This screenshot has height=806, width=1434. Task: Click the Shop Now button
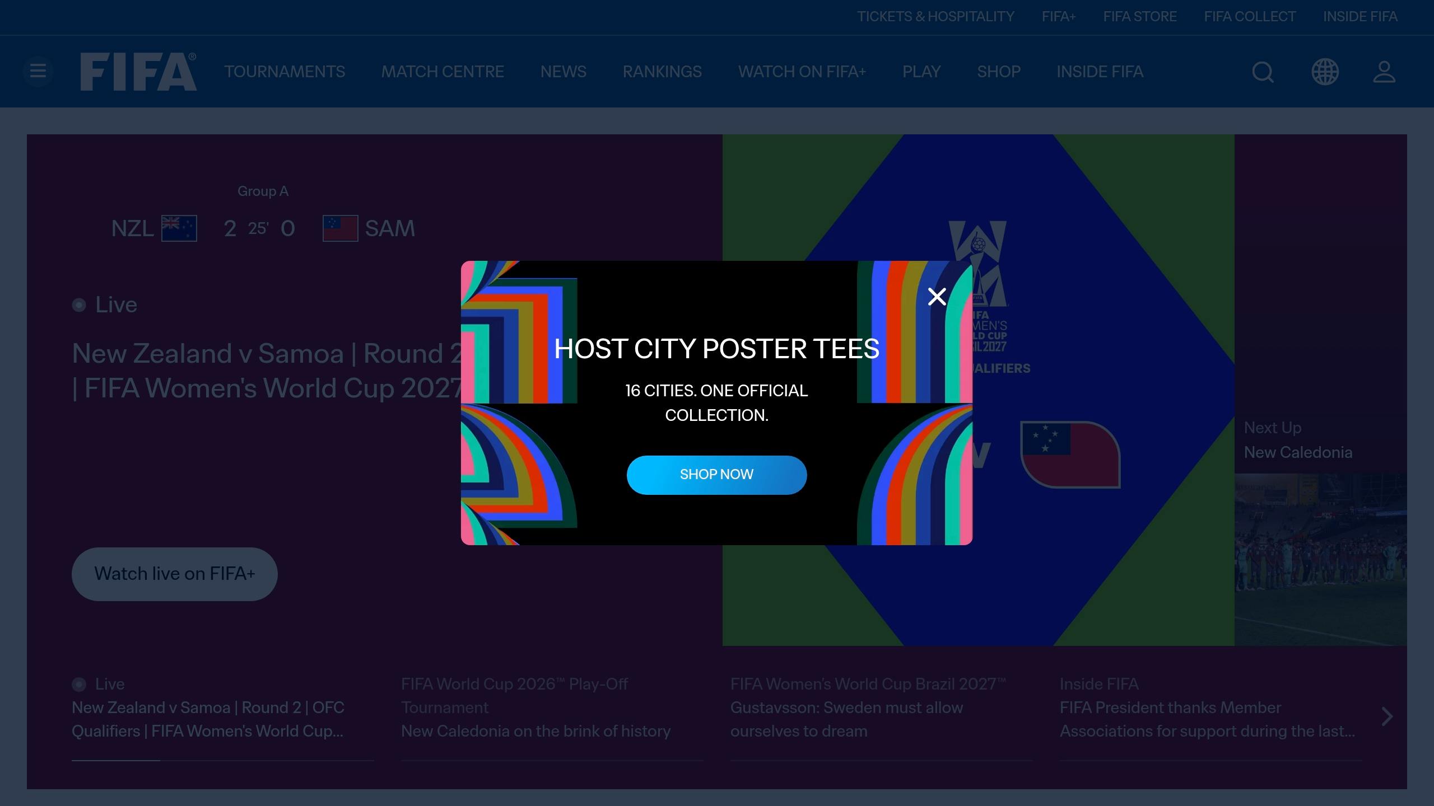[716, 475]
